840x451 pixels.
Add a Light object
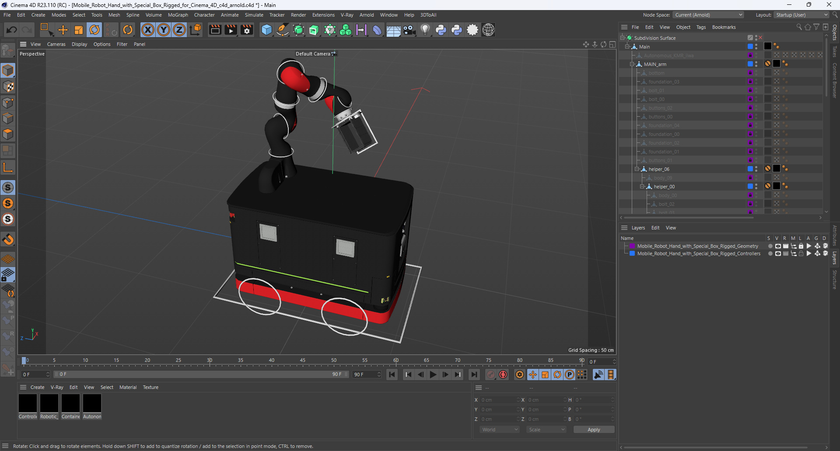tap(425, 30)
